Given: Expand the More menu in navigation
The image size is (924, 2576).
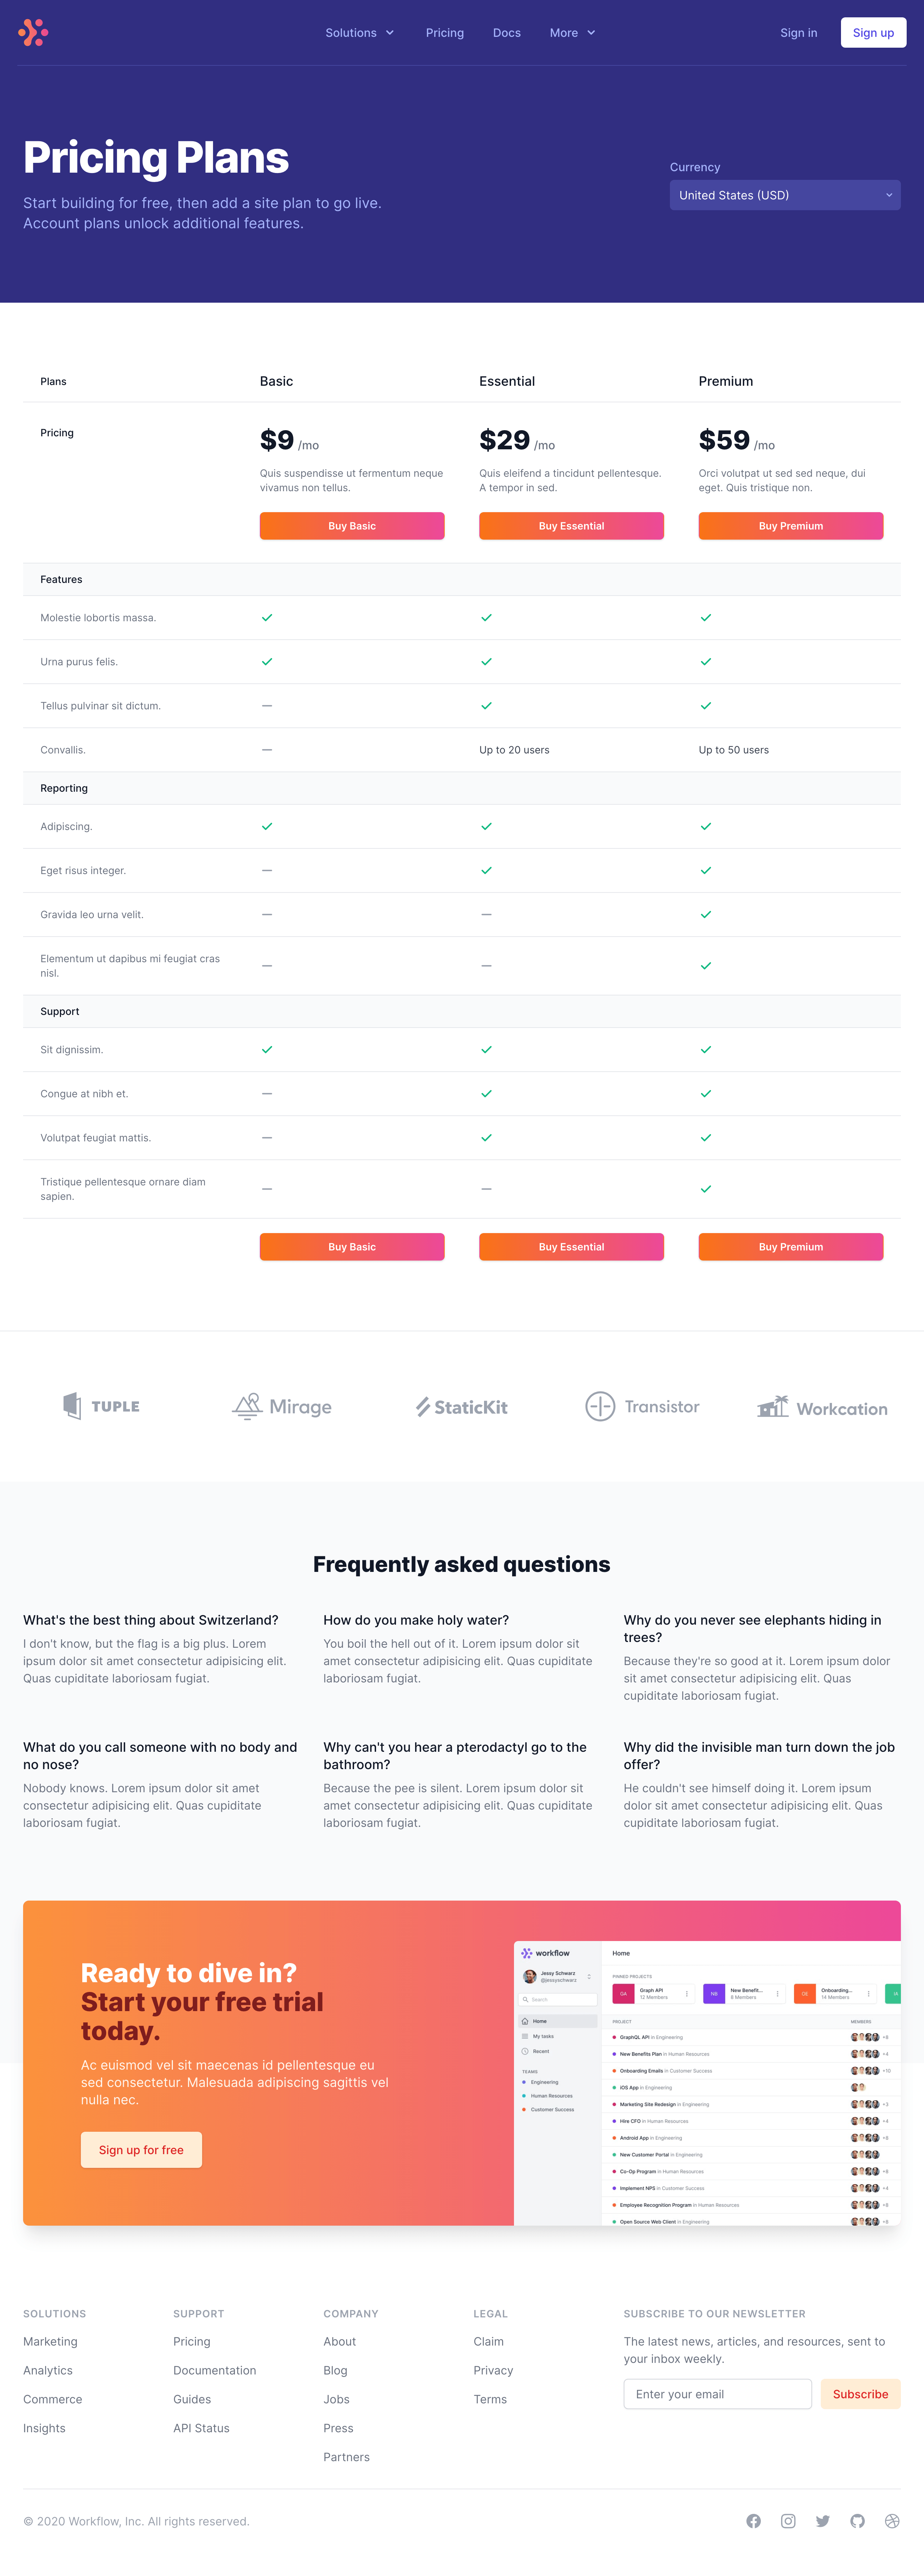Looking at the screenshot, I should point(572,33).
